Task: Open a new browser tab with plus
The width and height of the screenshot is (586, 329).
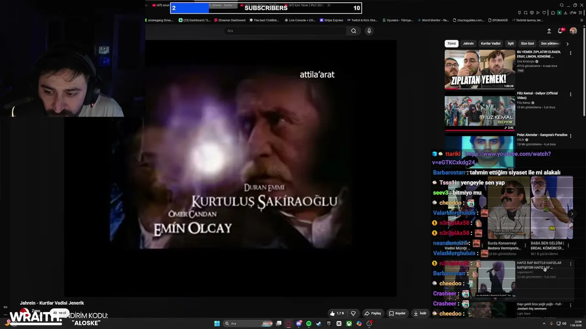Action: (x=329, y=5)
